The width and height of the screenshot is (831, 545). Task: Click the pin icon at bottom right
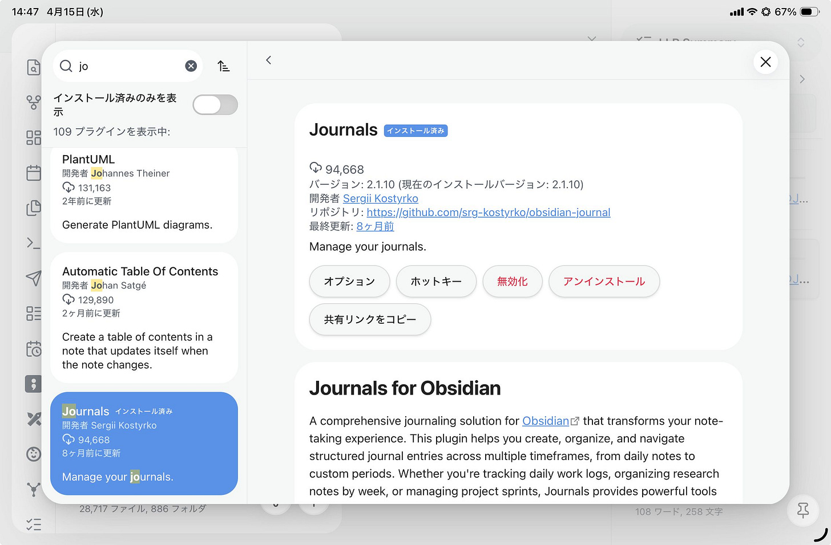pyautogui.click(x=803, y=510)
